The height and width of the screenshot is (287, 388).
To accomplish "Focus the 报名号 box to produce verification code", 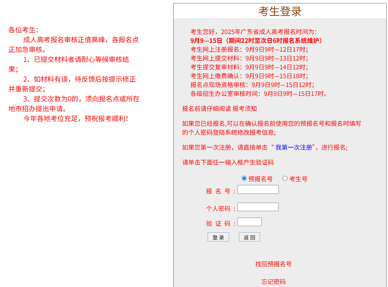I will [258, 189].
